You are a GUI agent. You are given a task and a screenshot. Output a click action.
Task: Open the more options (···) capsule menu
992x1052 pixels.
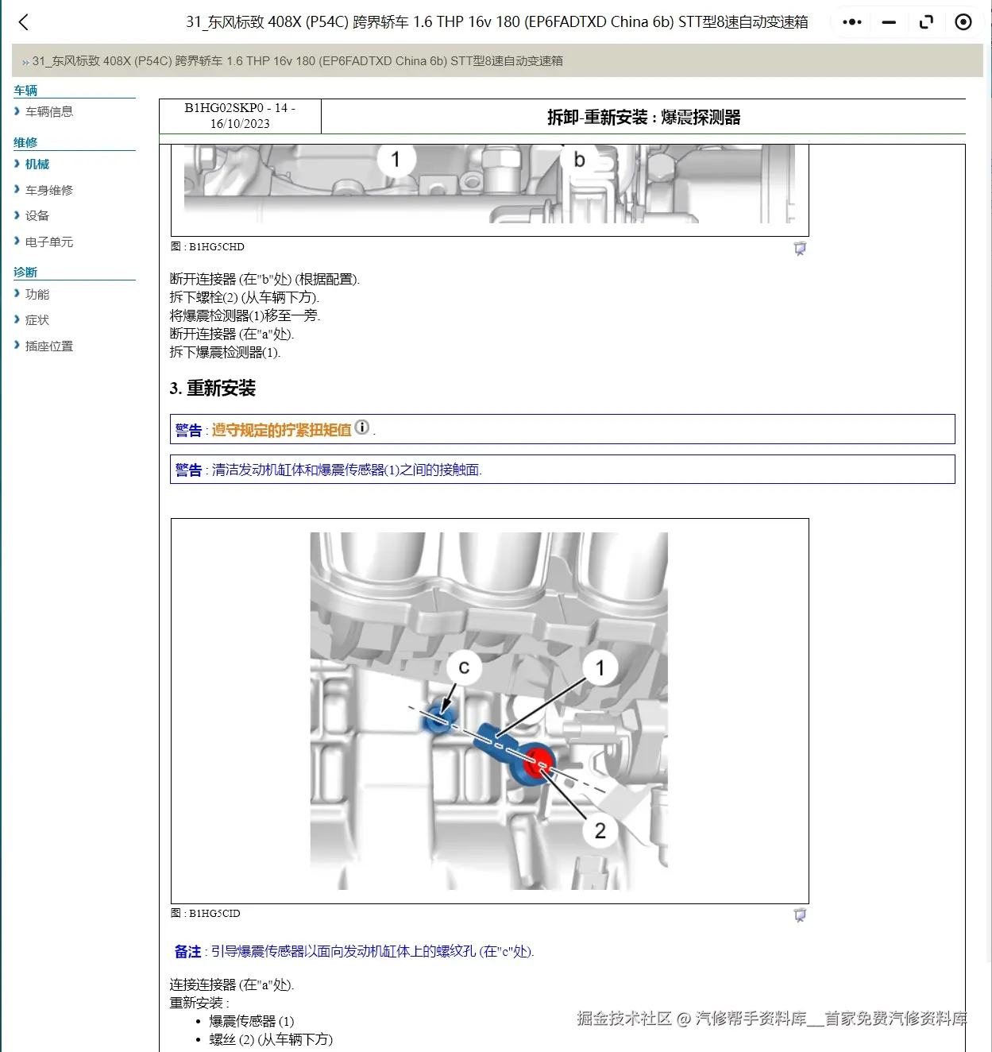point(851,21)
